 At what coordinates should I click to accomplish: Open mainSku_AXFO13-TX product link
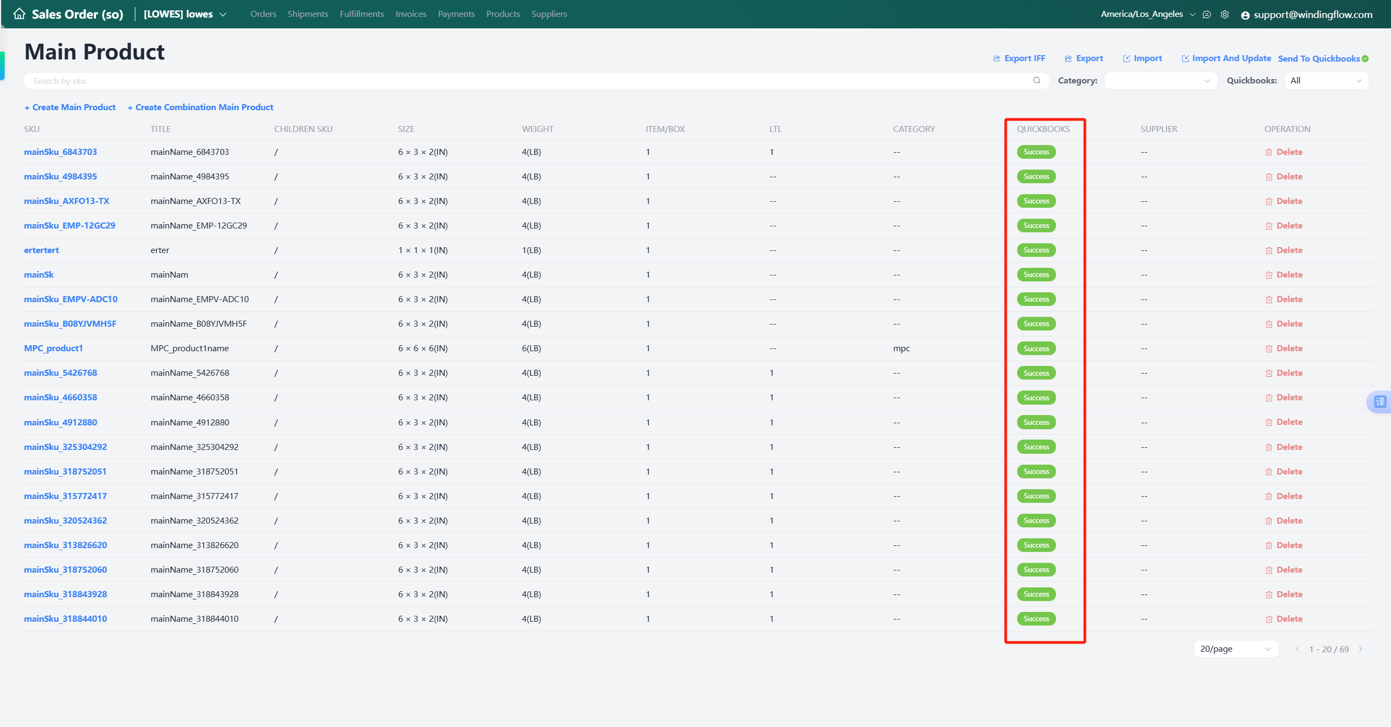(67, 201)
